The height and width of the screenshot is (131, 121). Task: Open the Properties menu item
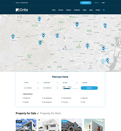click(77, 10)
